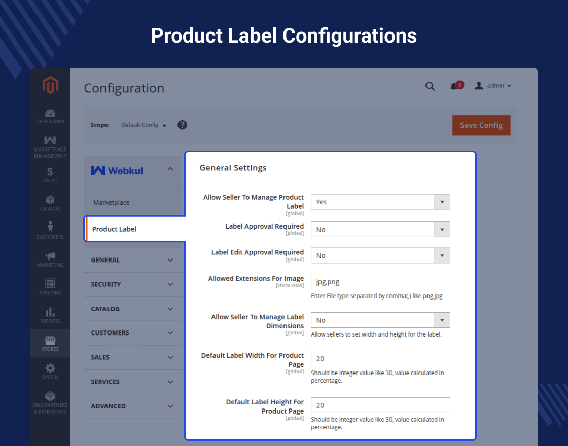Open the notifications bell
Image resolution: width=568 pixels, height=446 pixels.
[x=456, y=86]
